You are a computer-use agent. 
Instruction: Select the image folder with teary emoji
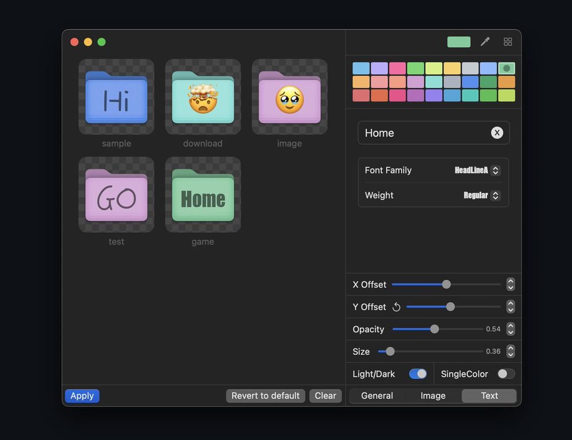point(289,97)
